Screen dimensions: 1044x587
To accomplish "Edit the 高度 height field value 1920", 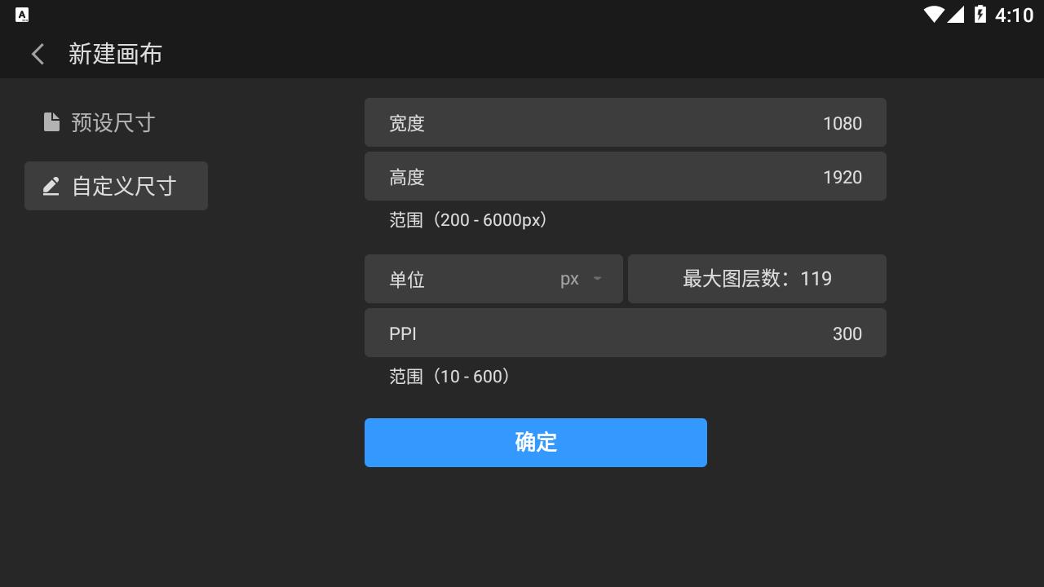I will [x=626, y=177].
